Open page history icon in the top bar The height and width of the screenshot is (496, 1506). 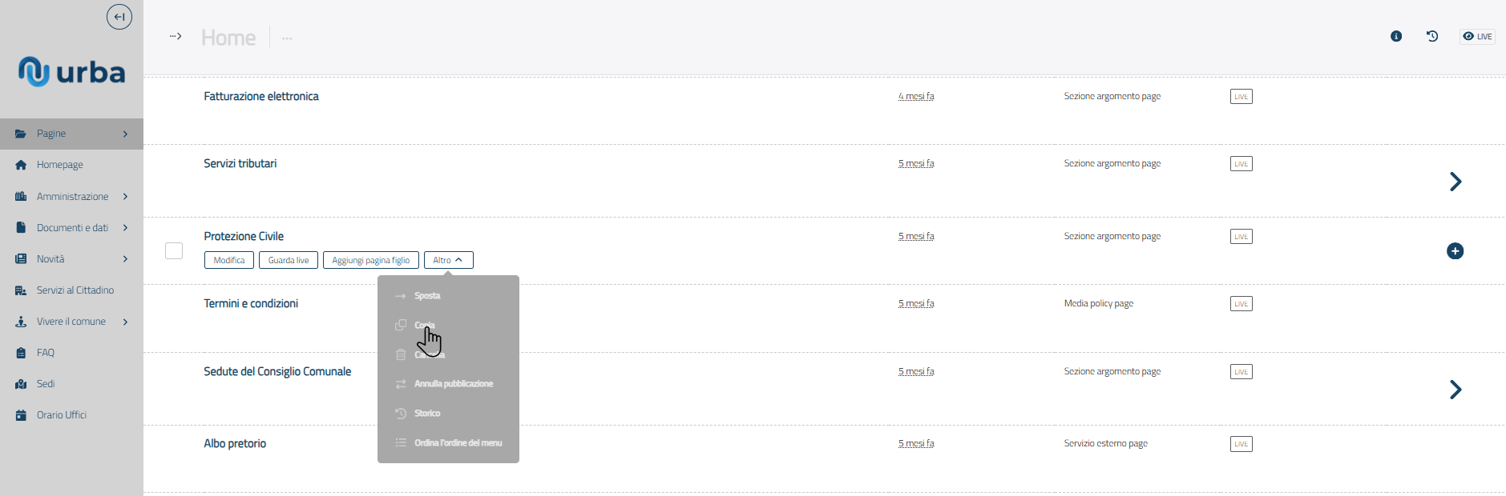[1432, 36]
